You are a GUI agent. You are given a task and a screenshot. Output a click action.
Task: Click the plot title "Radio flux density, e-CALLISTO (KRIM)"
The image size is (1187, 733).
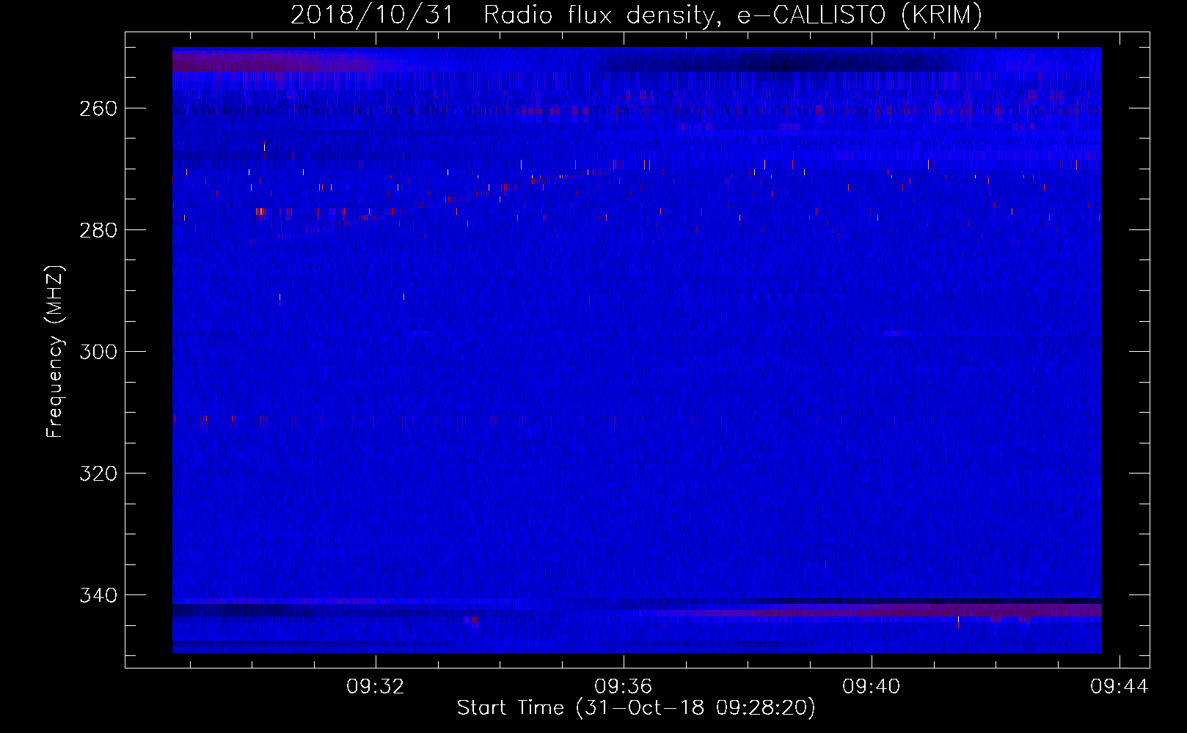(x=732, y=15)
